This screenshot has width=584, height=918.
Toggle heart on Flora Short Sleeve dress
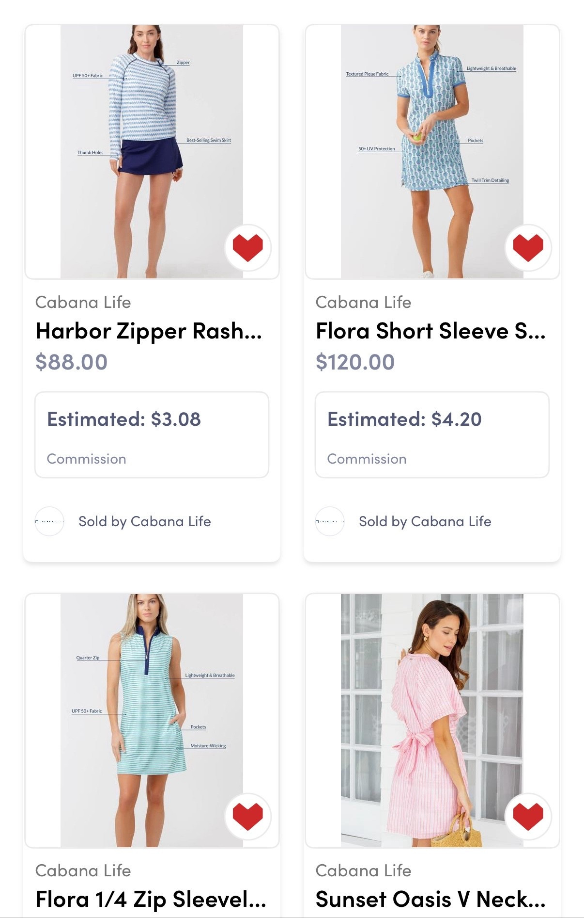(528, 248)
